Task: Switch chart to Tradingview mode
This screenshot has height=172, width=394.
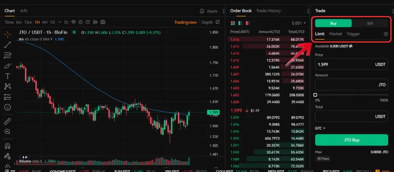Action: pyautogui.click(x=186, y=22)
